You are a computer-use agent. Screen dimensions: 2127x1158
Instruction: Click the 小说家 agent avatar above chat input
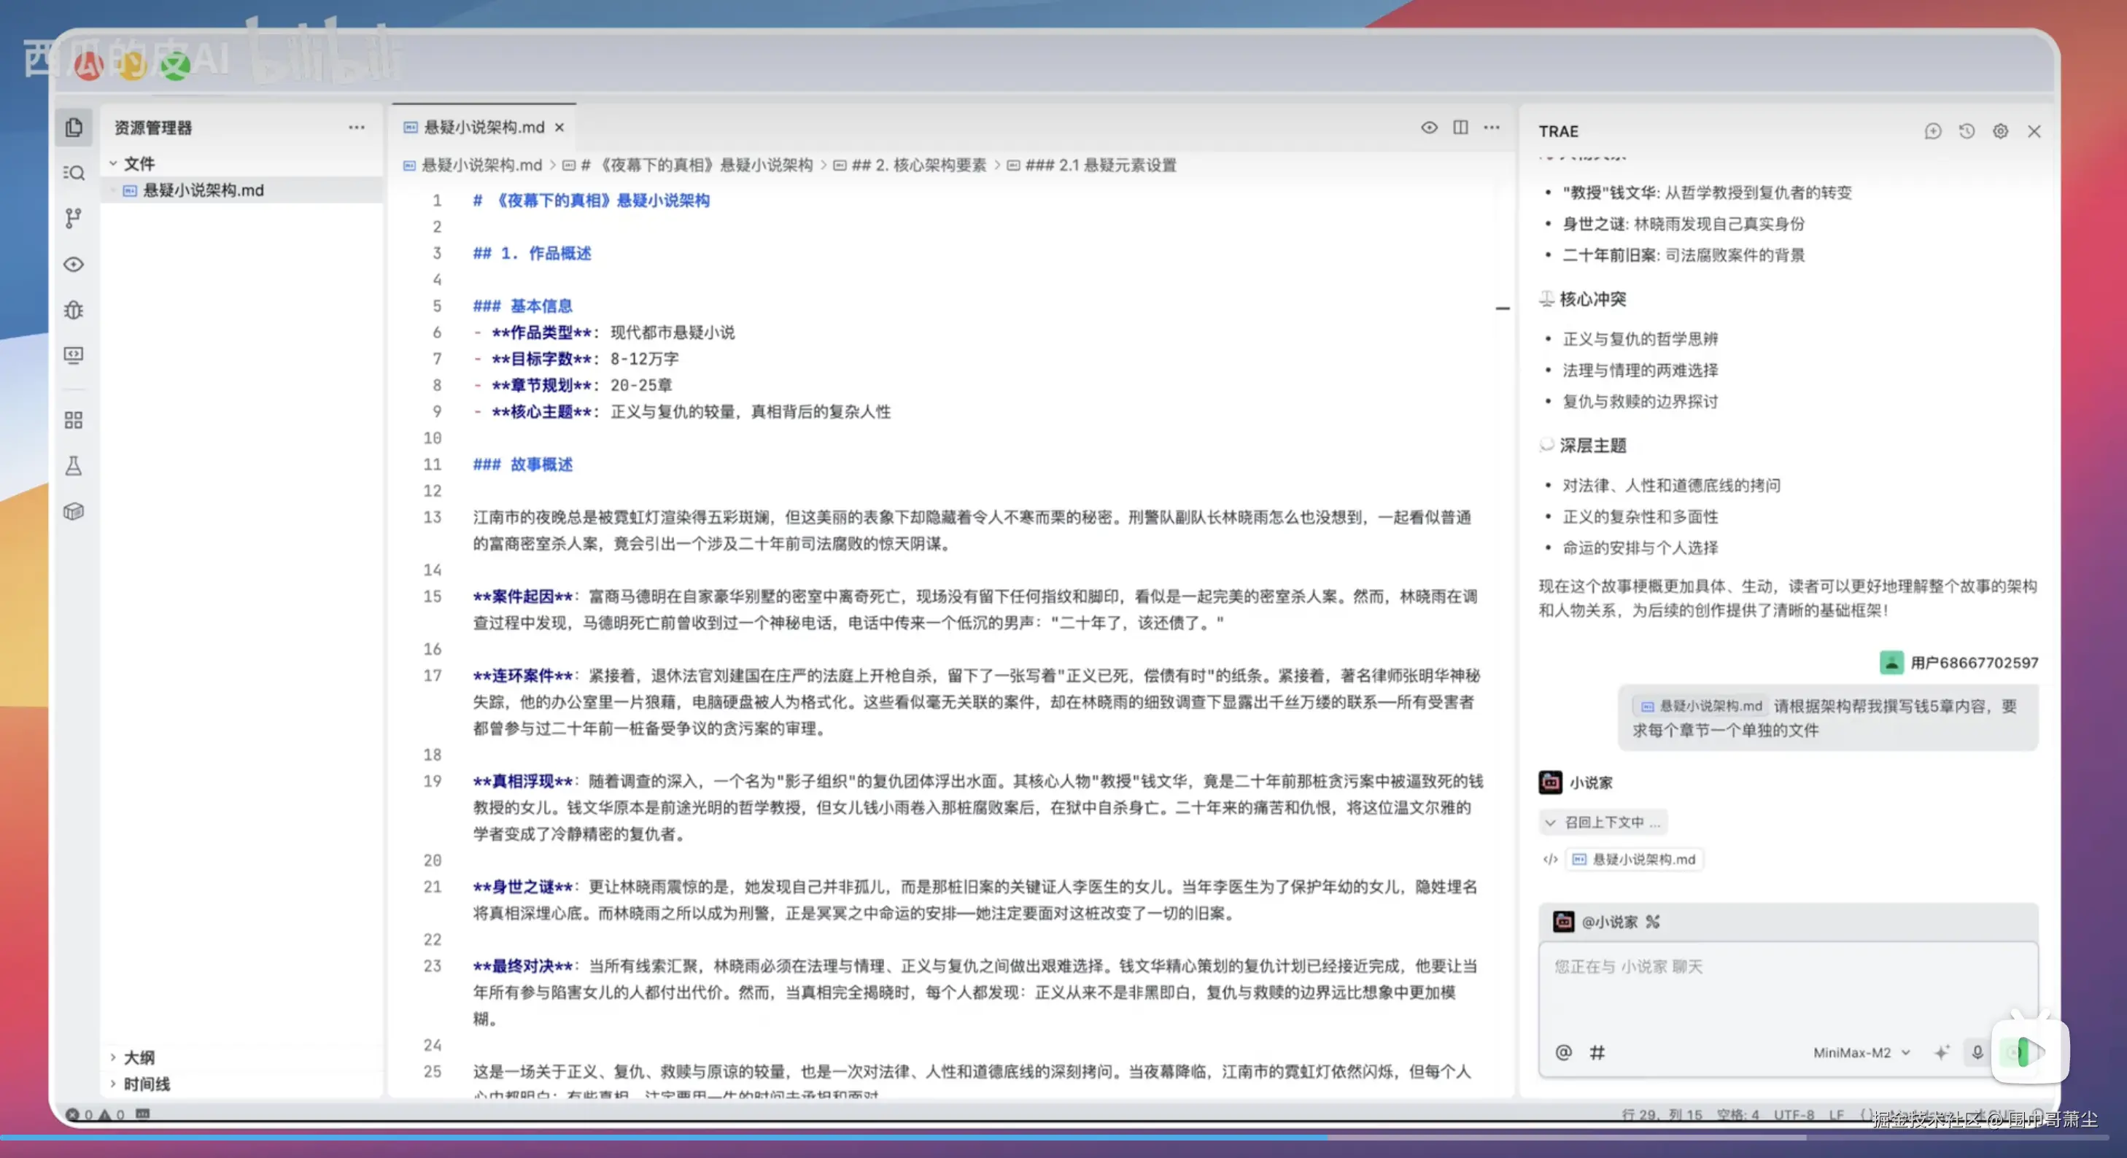point(1564,922)
